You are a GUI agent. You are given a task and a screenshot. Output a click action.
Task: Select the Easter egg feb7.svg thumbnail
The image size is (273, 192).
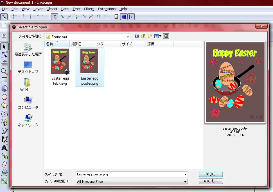tap(60, 62)
